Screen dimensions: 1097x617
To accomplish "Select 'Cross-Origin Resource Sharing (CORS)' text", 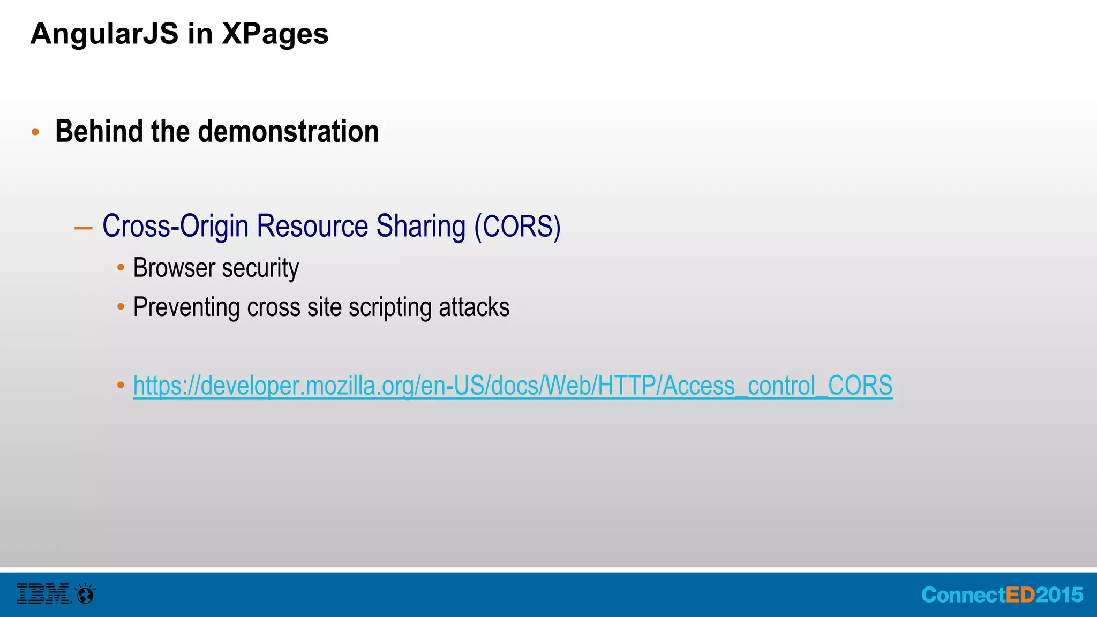I will 332,226.
